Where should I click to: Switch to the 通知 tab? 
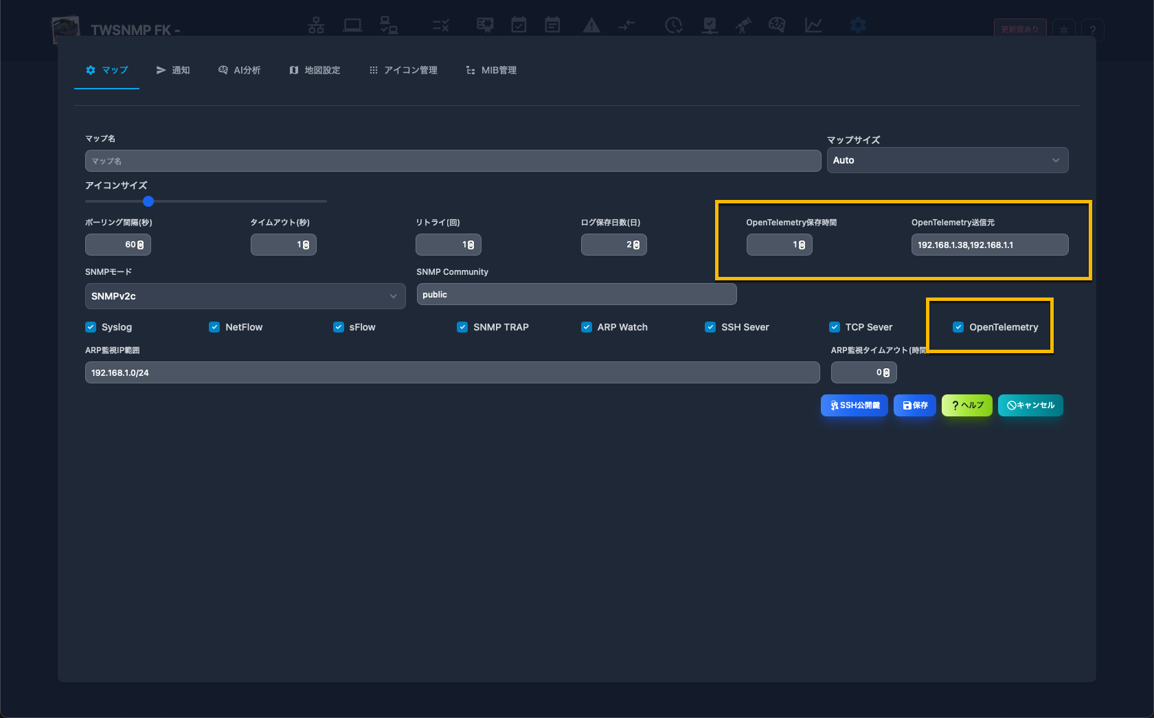pos(173,70)
